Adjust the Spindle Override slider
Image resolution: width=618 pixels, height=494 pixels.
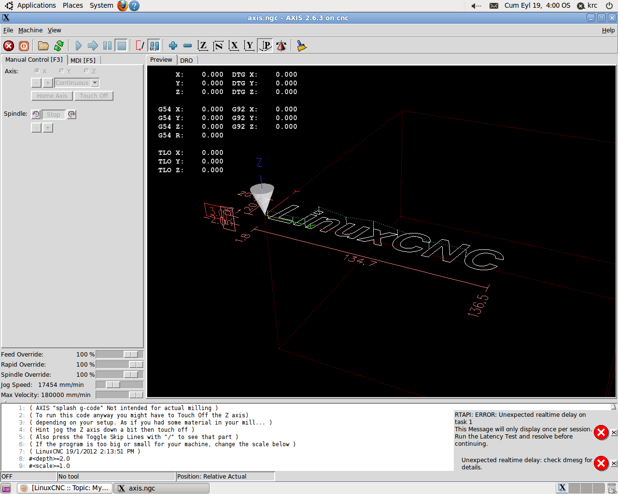pos(120,374)
